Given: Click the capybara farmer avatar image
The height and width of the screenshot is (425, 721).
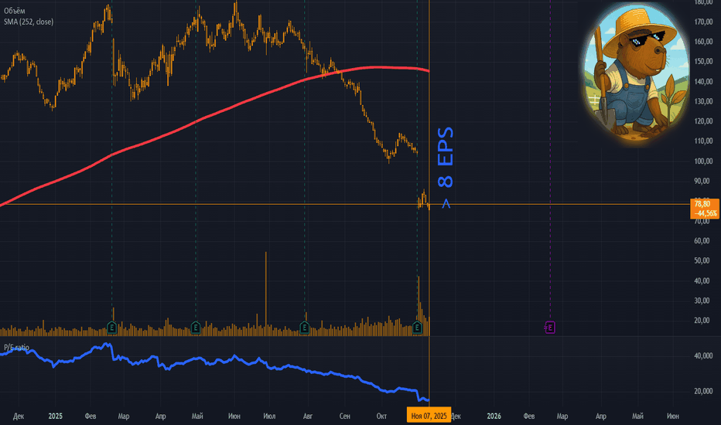Looking at the screenshot, I should click(x=634, y=72).
